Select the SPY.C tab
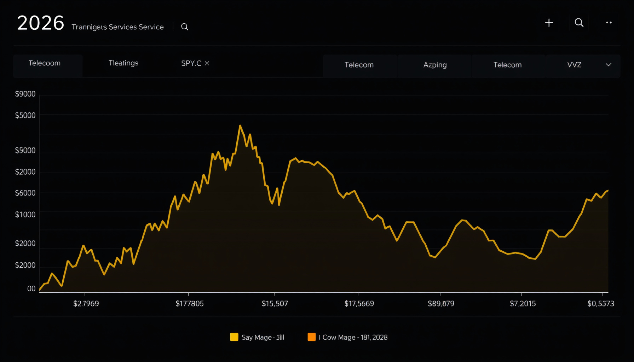This screenshot has width=634, height=362. point(191,63)
